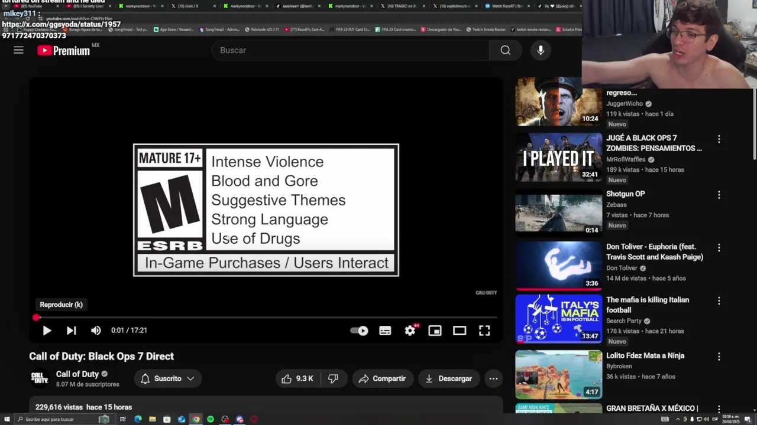Open the Call of Duty channel avatar
Image resolution: width=757 pixels, height=425 pixels.
(x=40, y=378)
